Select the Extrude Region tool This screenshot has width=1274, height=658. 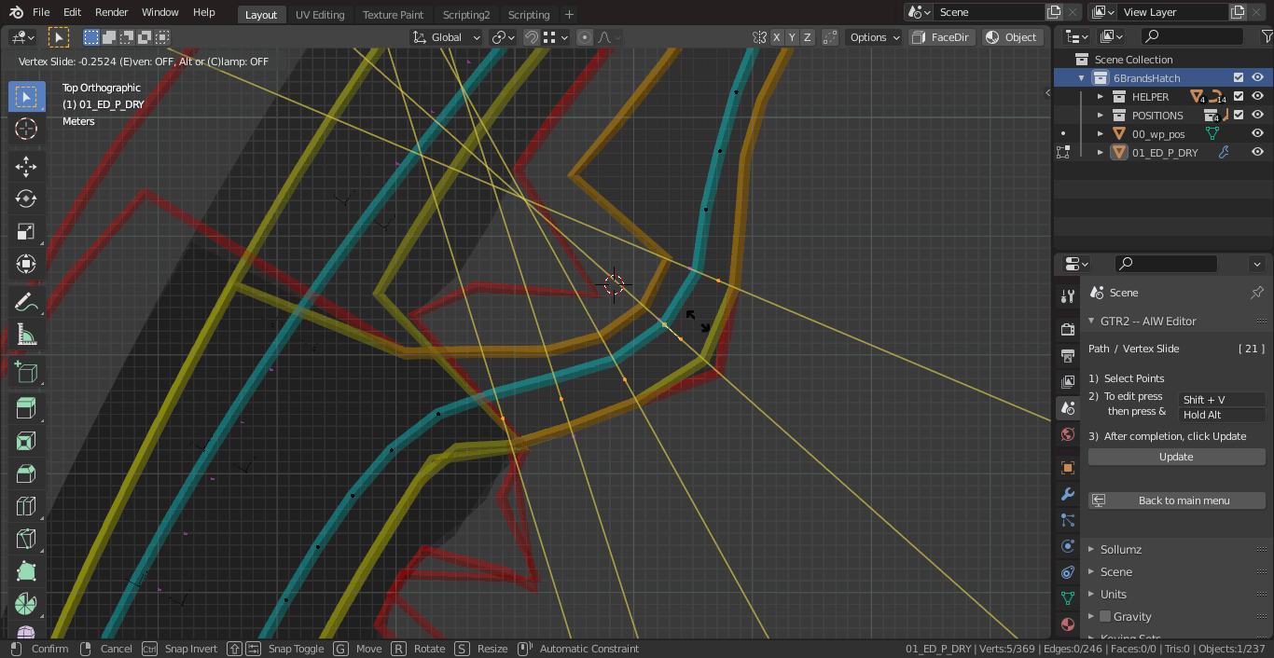[26, 407]
